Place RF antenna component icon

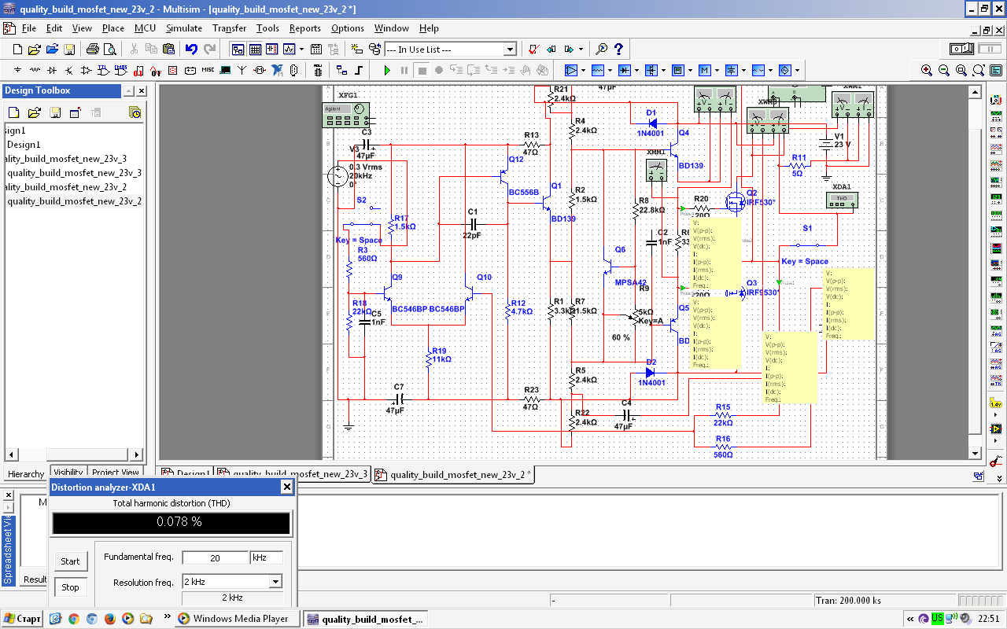[242, 70]
